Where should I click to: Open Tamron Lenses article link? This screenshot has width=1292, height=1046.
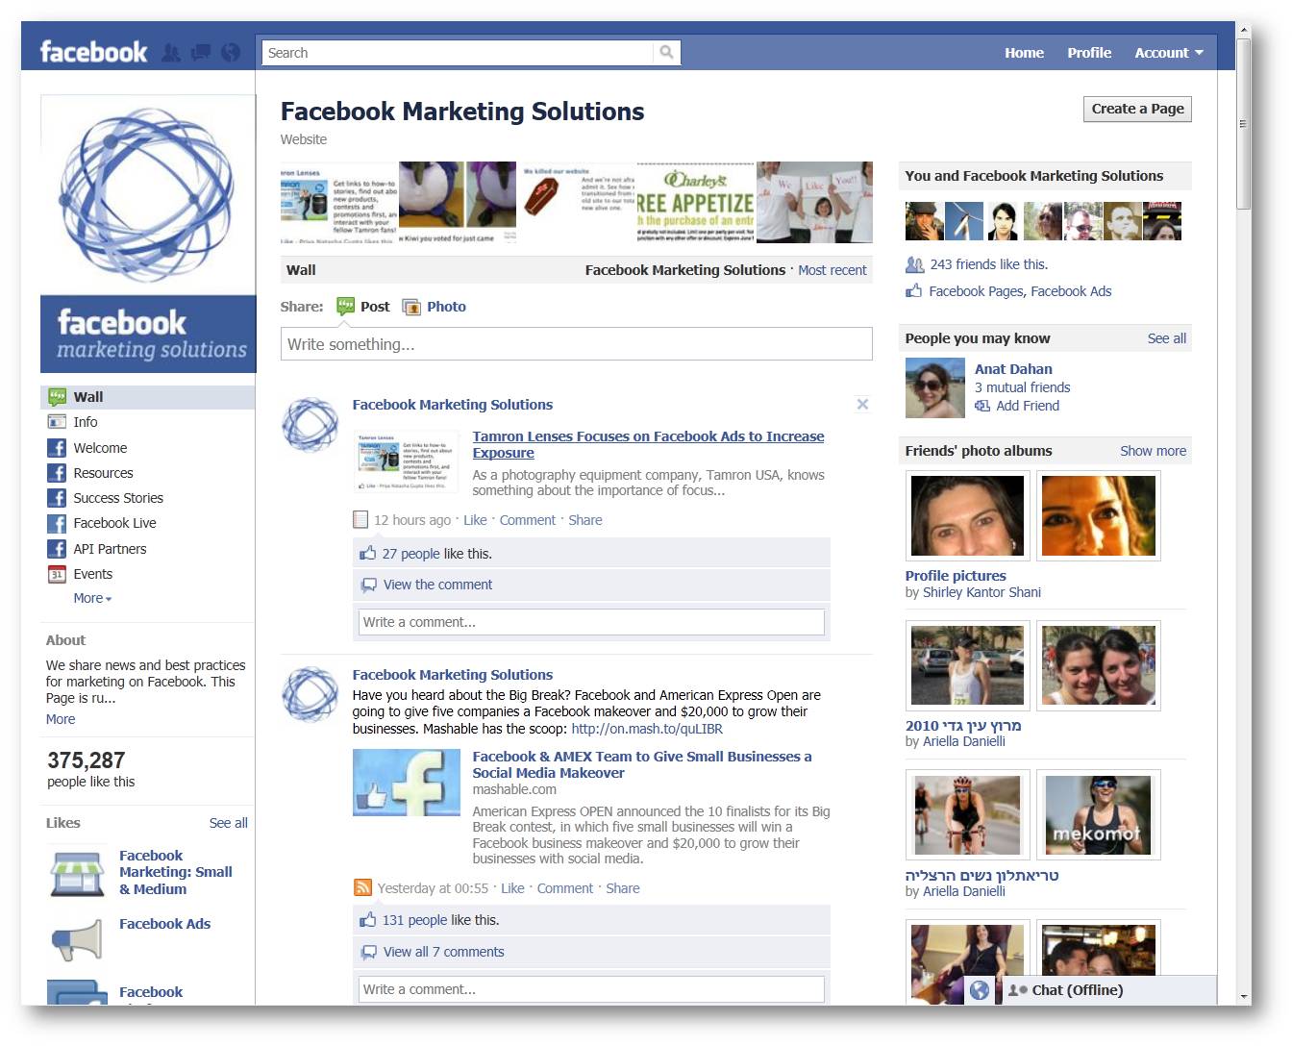(x=648, y=444)
